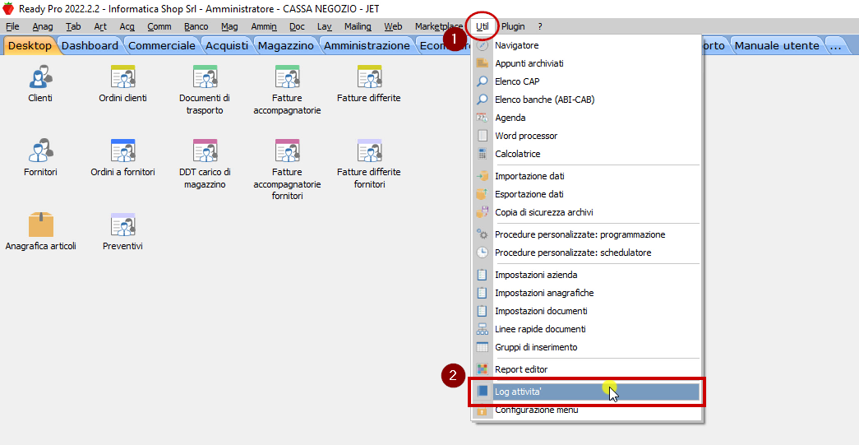Open the Plugin menu in menu bar
859x445 pixels.
click(x=513, y=26)
